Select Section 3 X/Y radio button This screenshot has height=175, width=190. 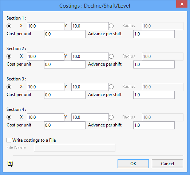9,87
